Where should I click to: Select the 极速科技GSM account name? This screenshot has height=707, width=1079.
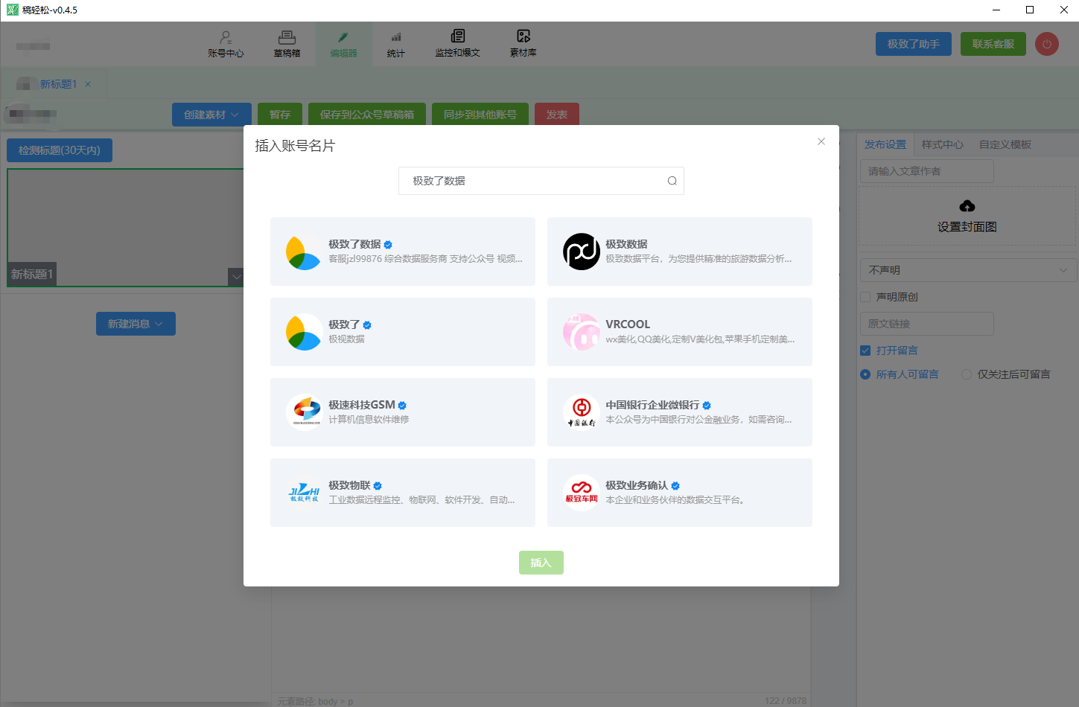pyautogui.click(x=362, y=405)
